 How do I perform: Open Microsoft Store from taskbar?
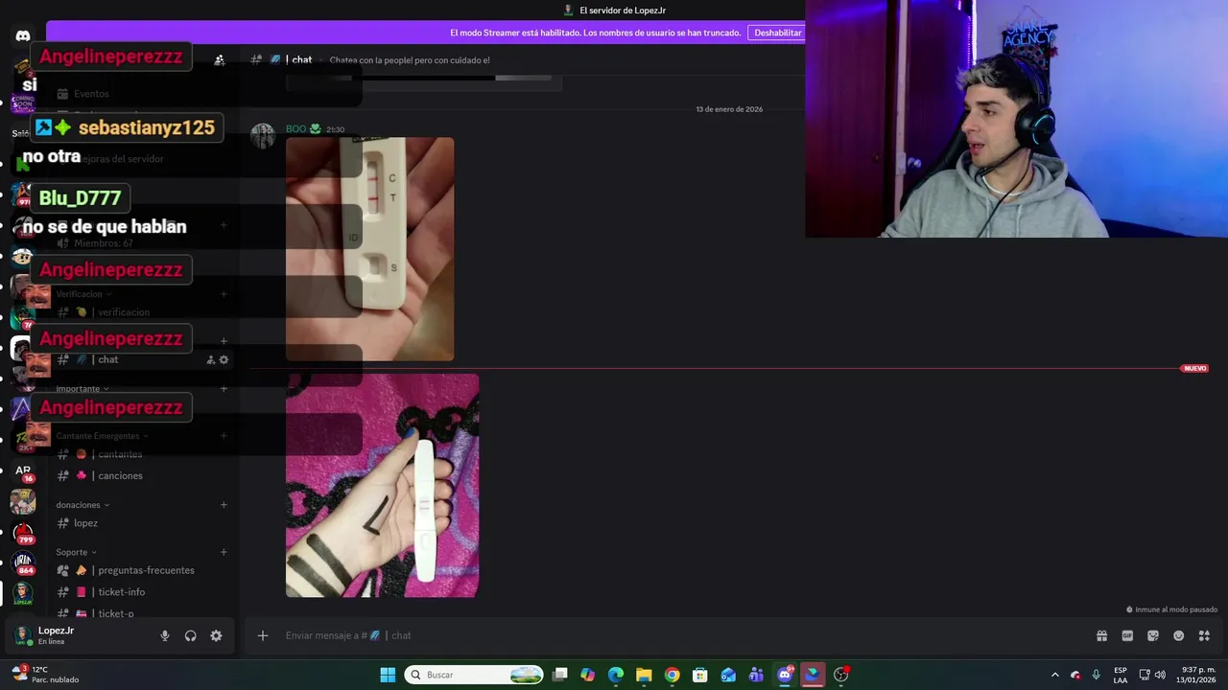700,675
